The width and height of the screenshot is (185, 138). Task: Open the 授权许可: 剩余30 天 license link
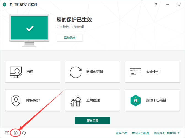167,133
